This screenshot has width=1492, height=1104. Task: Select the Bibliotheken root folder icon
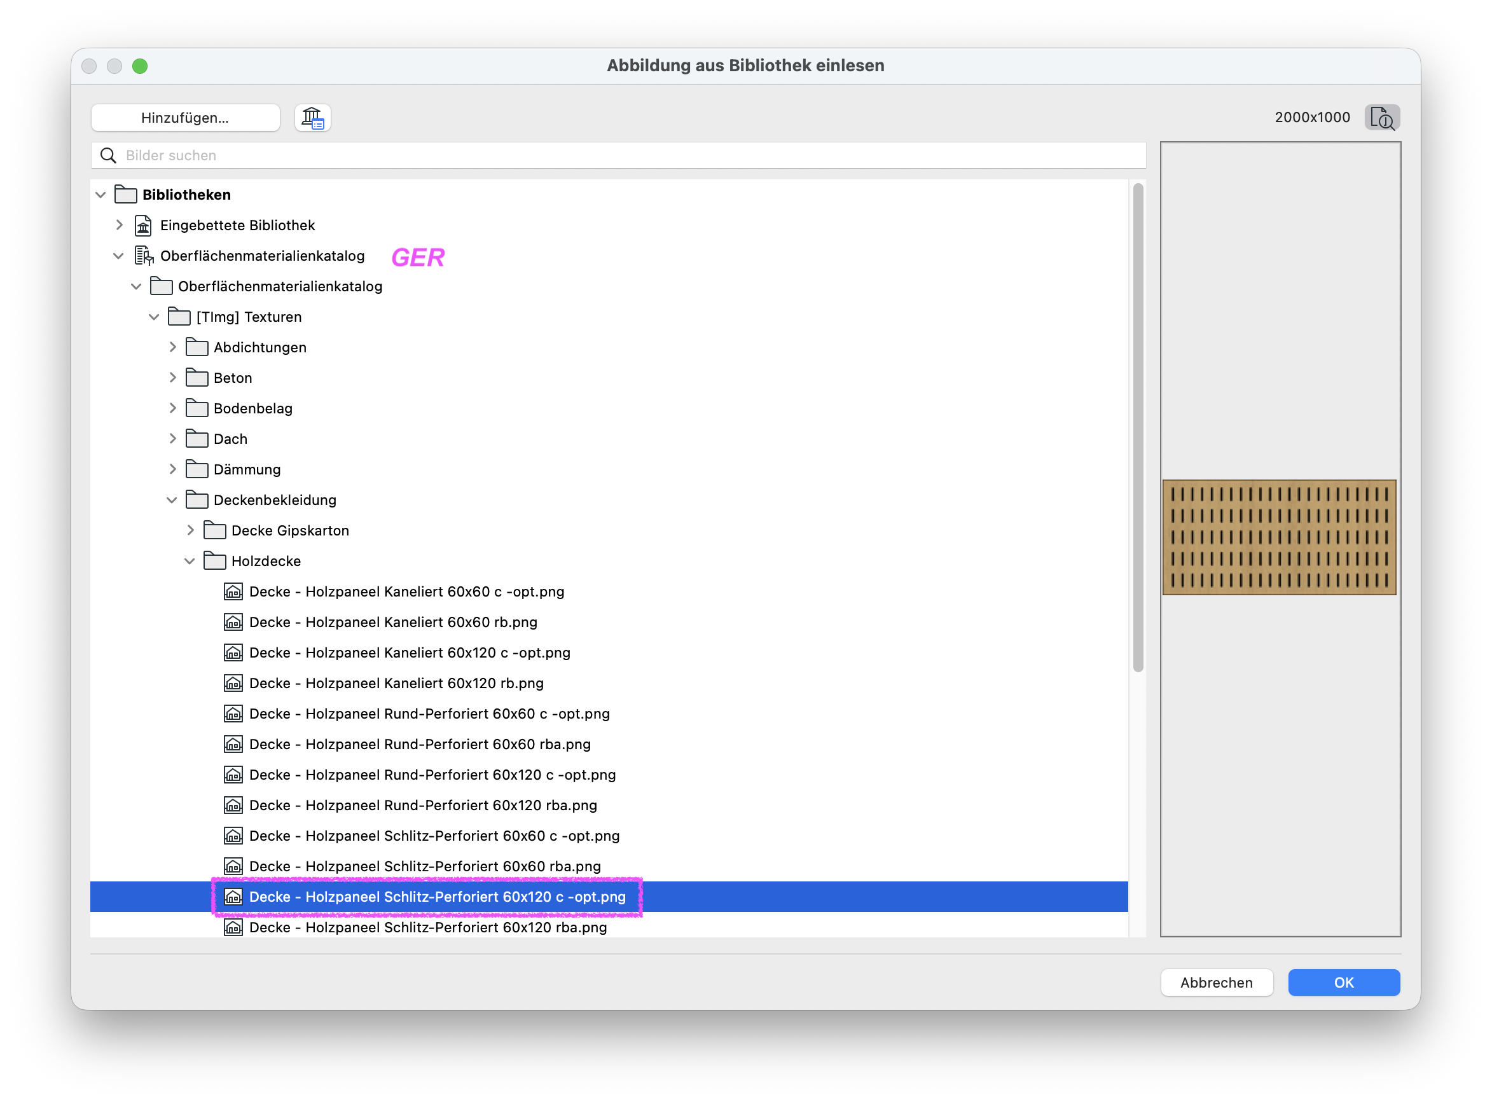126,195
